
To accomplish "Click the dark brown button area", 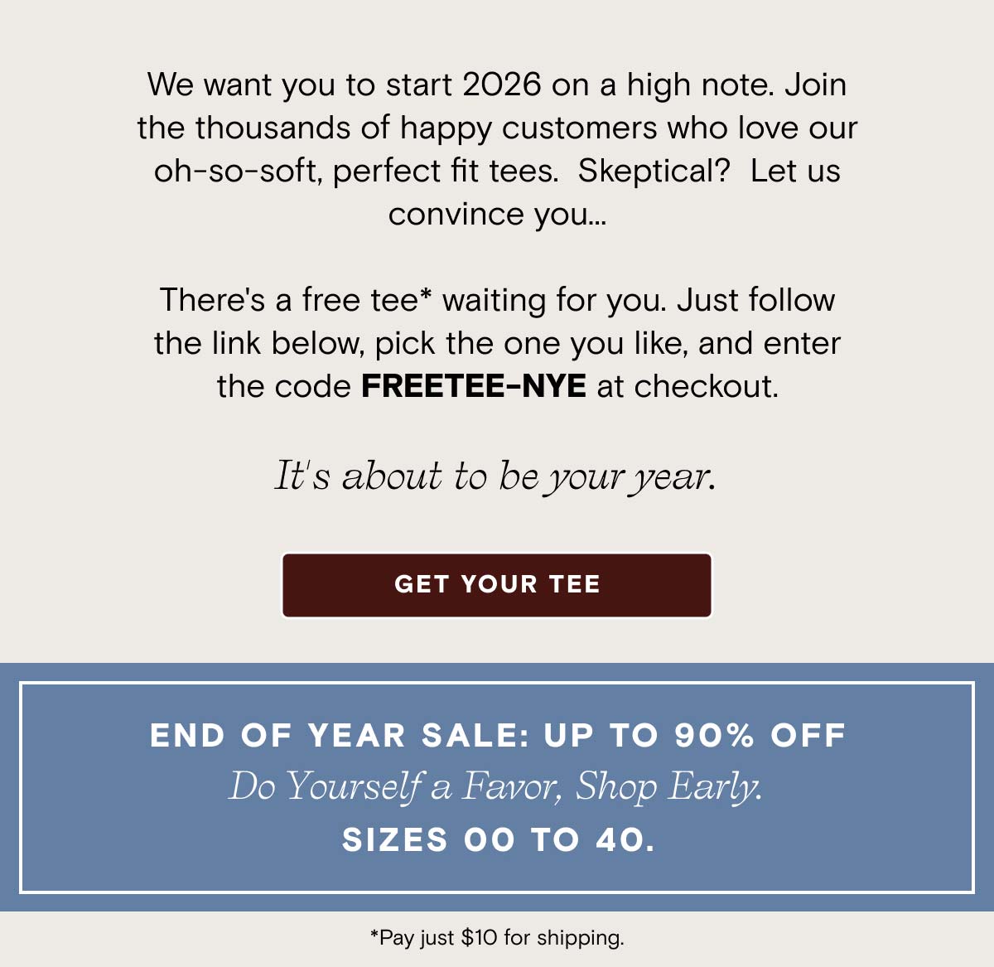I will click(497, 585).
